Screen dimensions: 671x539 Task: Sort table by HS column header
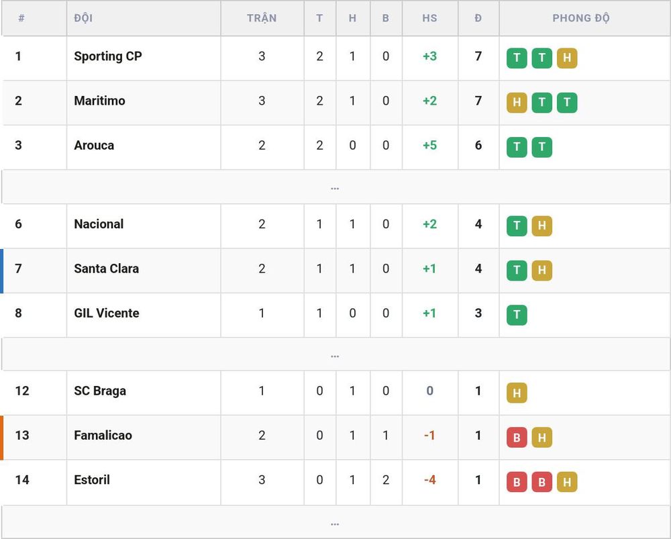[429, 18]
